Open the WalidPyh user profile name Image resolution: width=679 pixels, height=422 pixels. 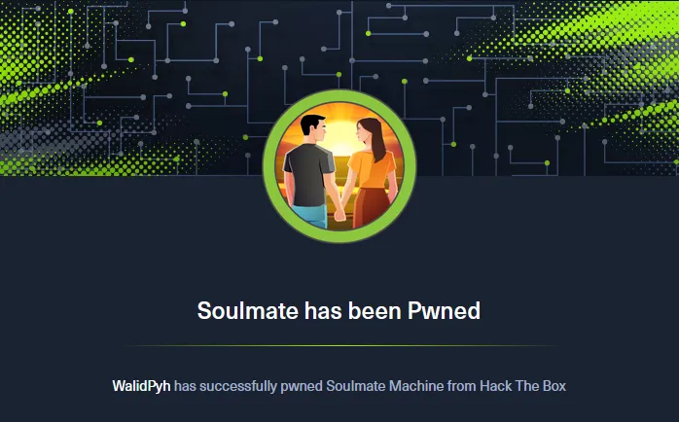pos(141,386)
